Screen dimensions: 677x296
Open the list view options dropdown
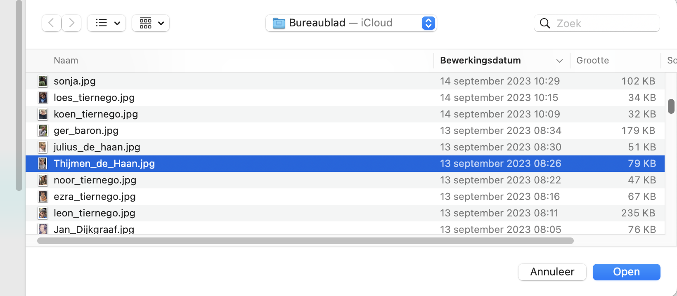pyautogui.click(x=107, y=23)
